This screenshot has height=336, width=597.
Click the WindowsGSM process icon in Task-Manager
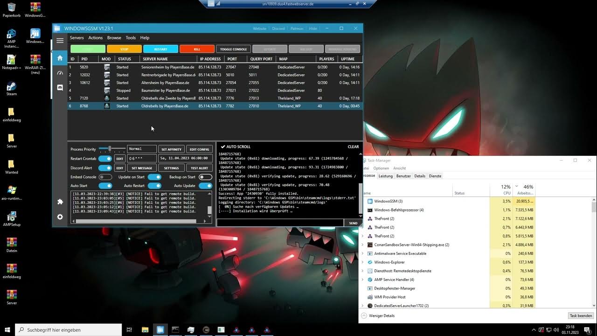click(x=370, y=201)
